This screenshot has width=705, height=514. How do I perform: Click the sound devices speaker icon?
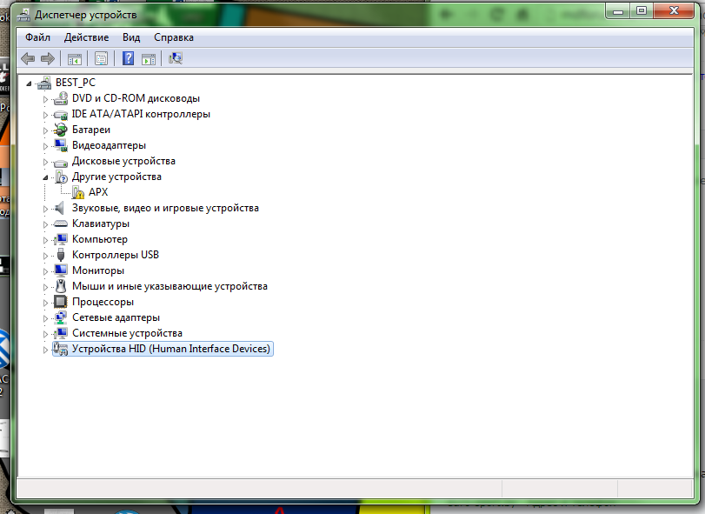(60, 208)
